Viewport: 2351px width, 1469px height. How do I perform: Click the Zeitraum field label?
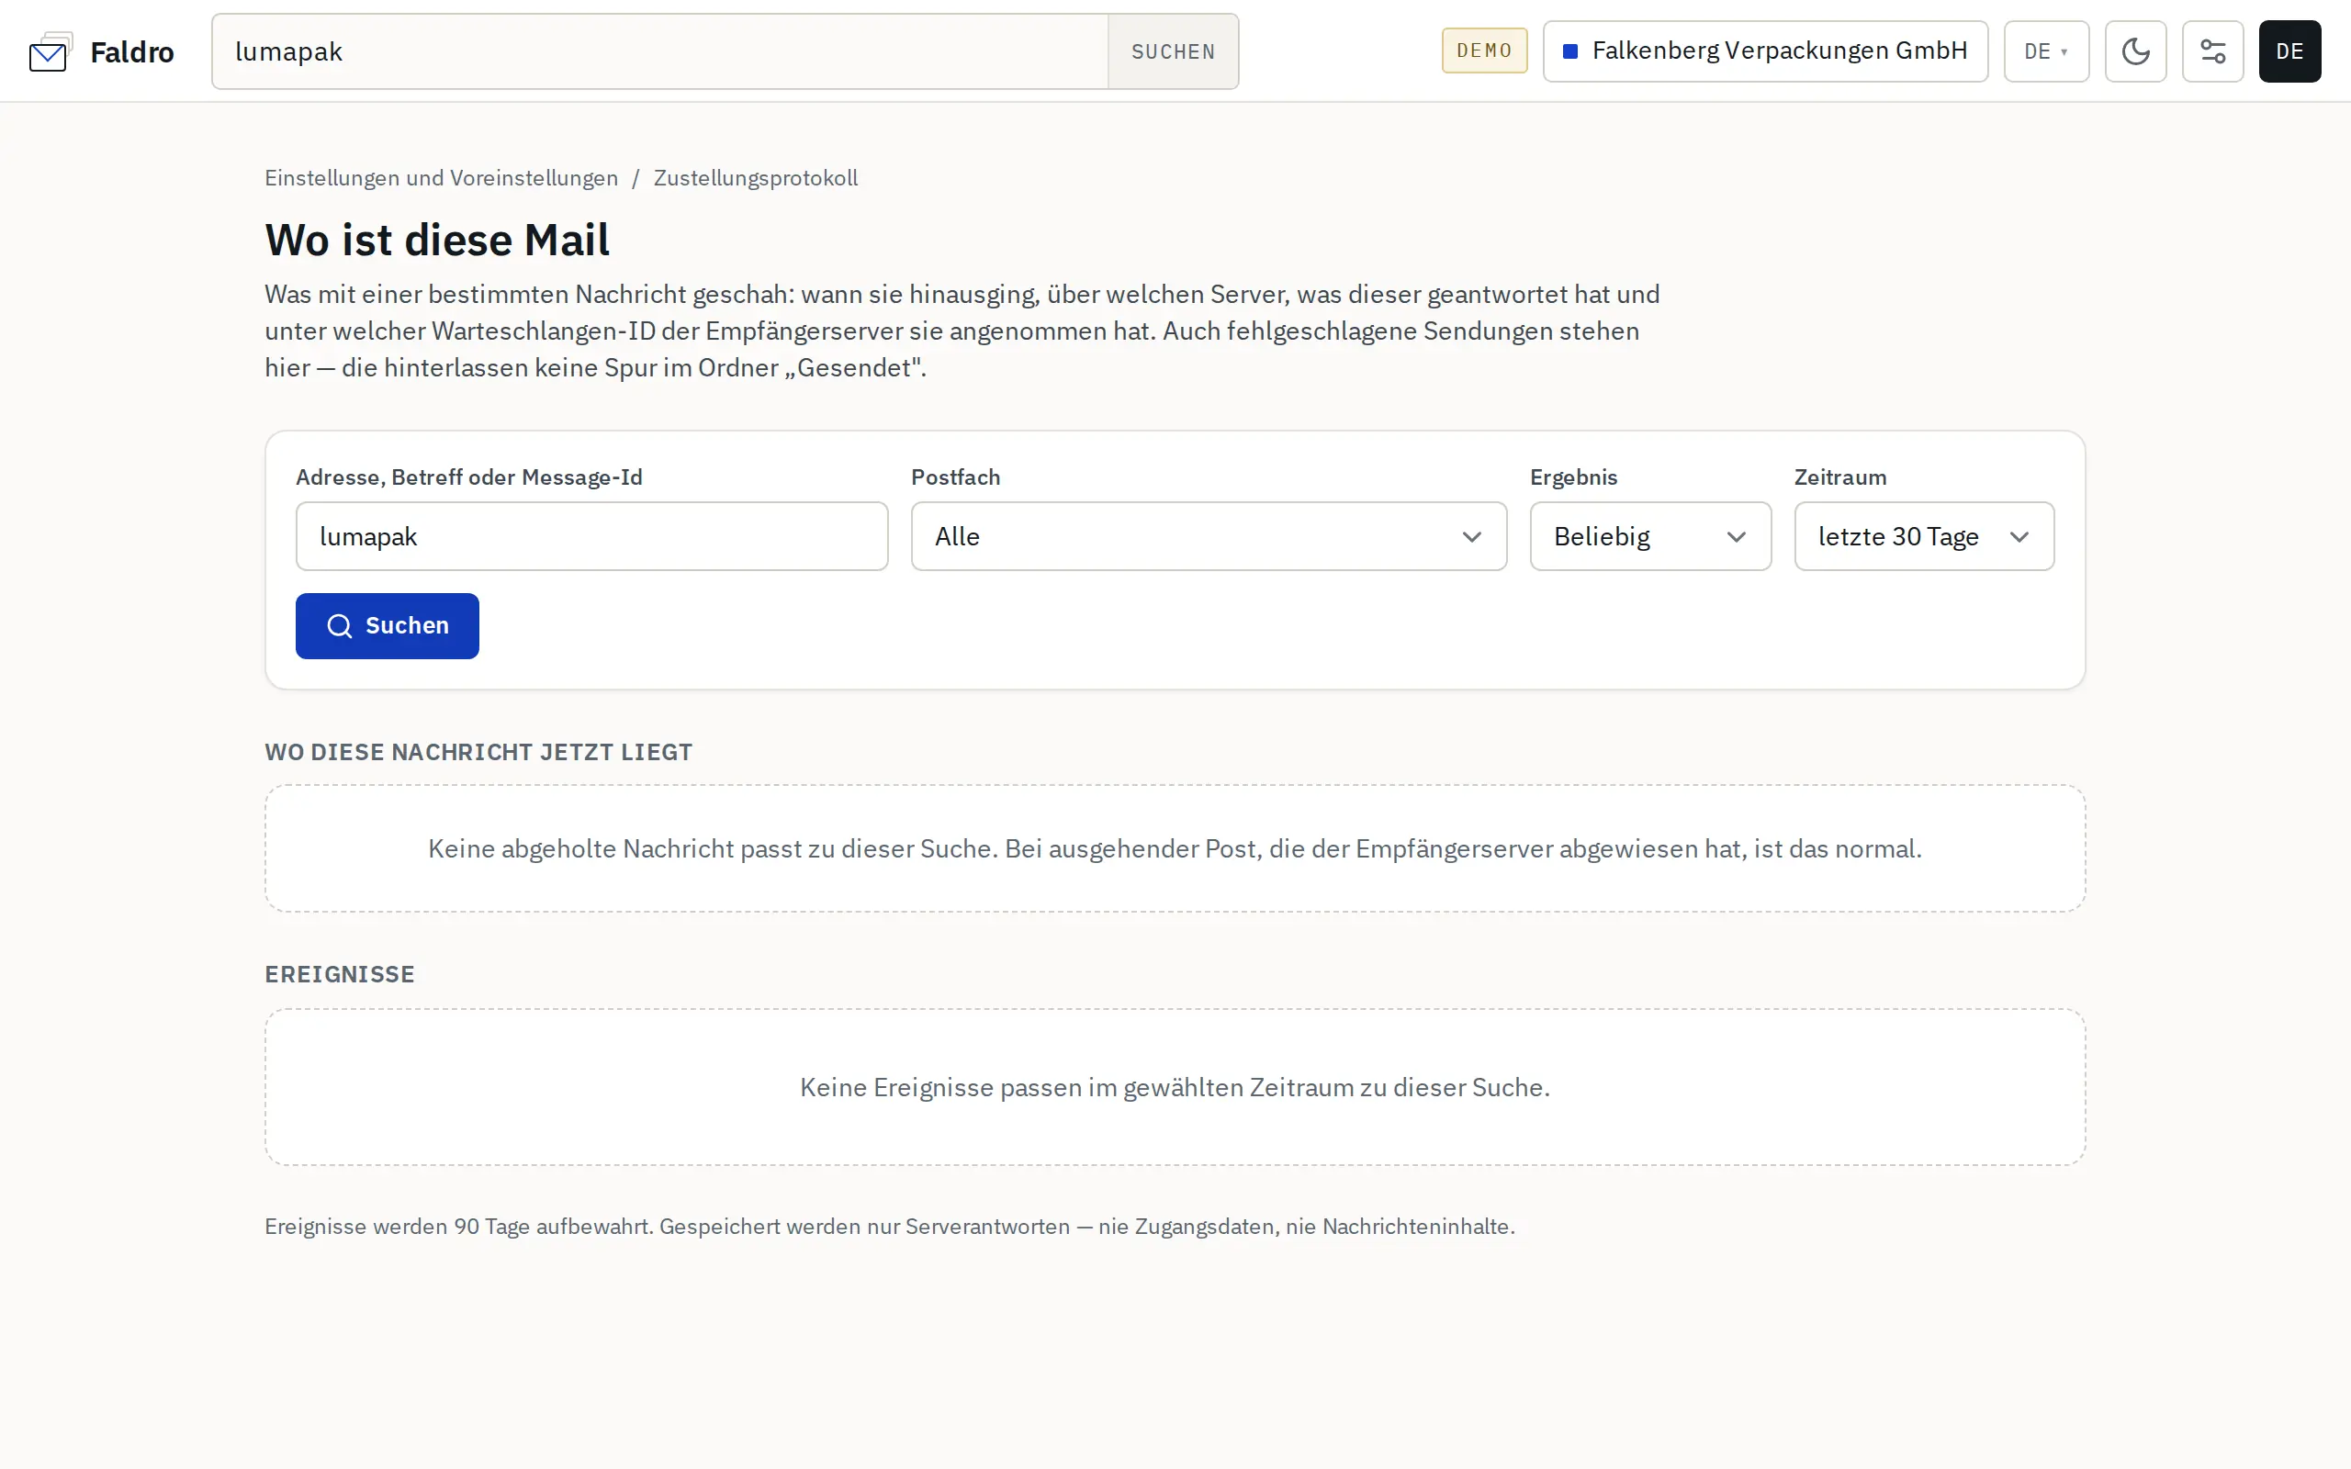click(1840, 477)
